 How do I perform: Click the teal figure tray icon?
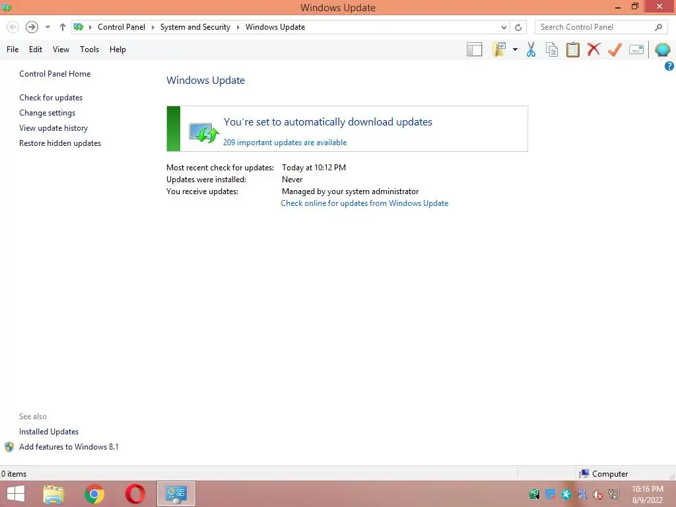(x=566, y=494)
